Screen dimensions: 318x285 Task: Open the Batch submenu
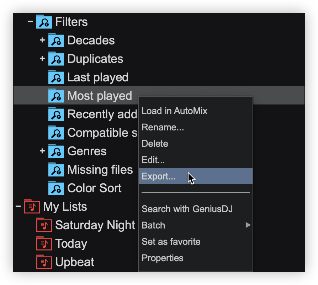click(x=153, y=225)
